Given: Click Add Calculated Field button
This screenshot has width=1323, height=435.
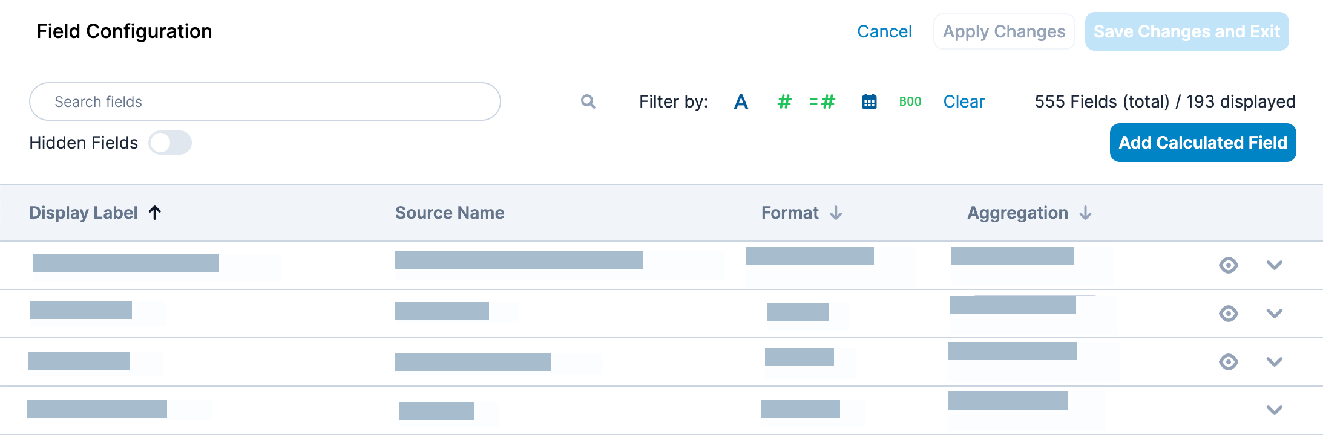Looking at the screenshot, I should click(1203, 143).
